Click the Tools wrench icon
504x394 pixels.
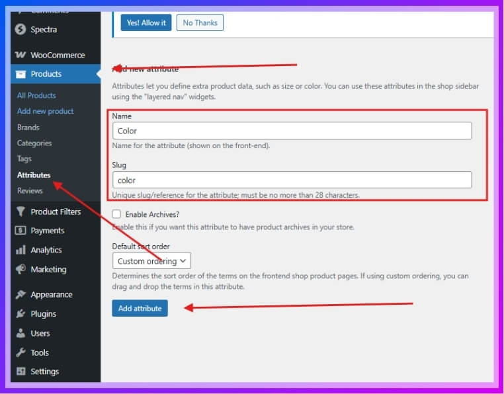20,352
